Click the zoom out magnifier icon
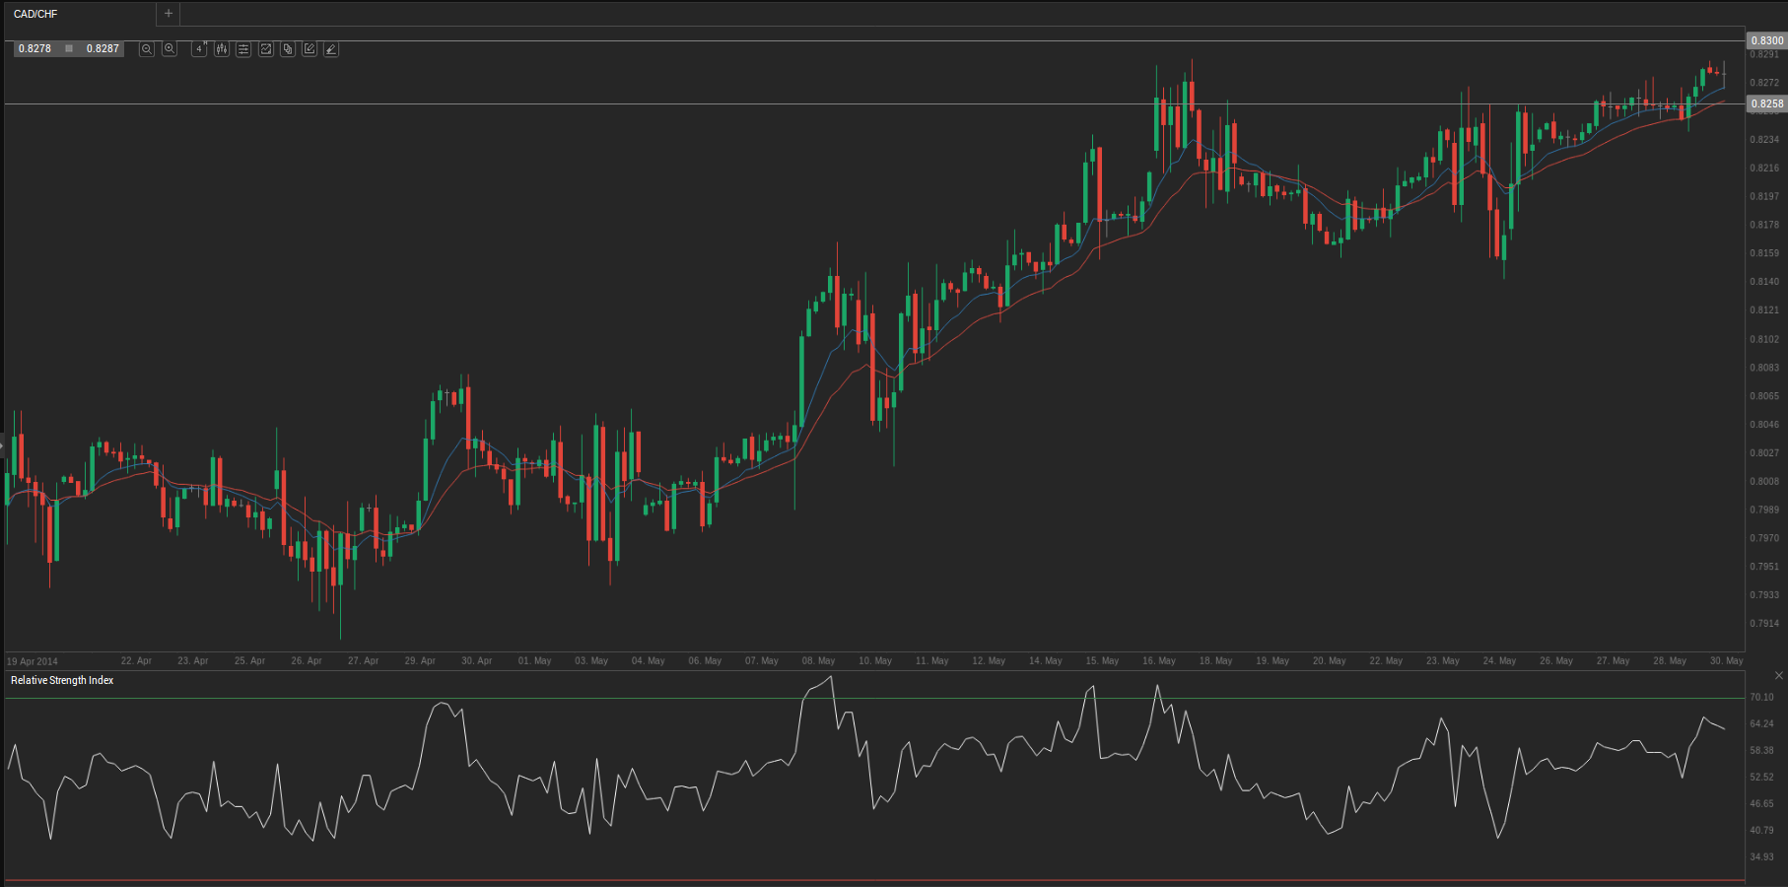Image resolution: width=1788 pixels, height=887 pixels. 147,49
